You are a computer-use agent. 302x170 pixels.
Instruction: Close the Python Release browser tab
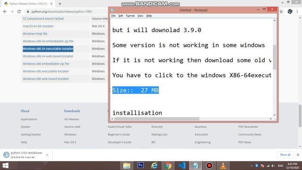pyautogui.click(x=51, y=4)
